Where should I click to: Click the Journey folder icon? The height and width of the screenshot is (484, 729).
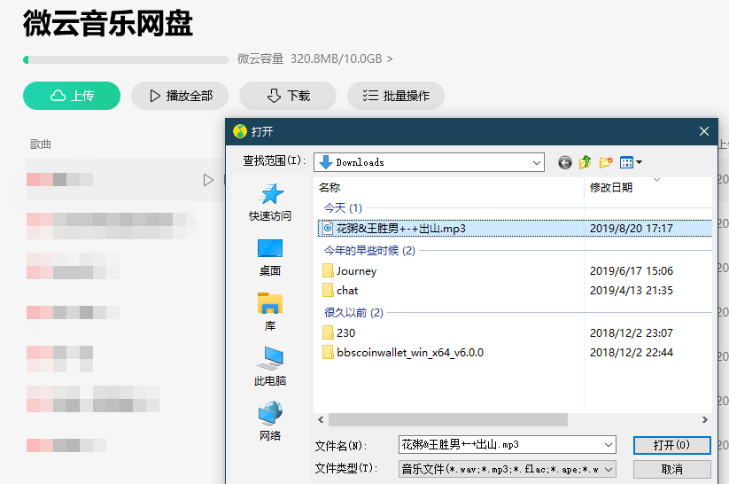click(x=328, y=271)
